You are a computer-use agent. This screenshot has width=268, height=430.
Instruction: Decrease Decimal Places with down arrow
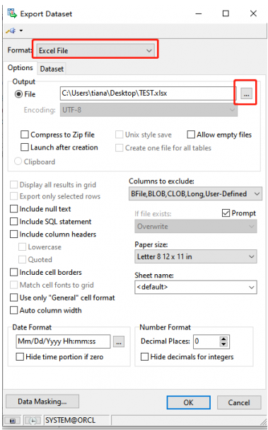click(x=223, y=344)
